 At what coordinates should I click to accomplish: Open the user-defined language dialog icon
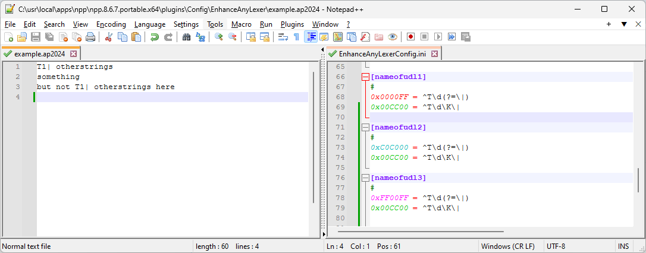click(x=324, y=37)
